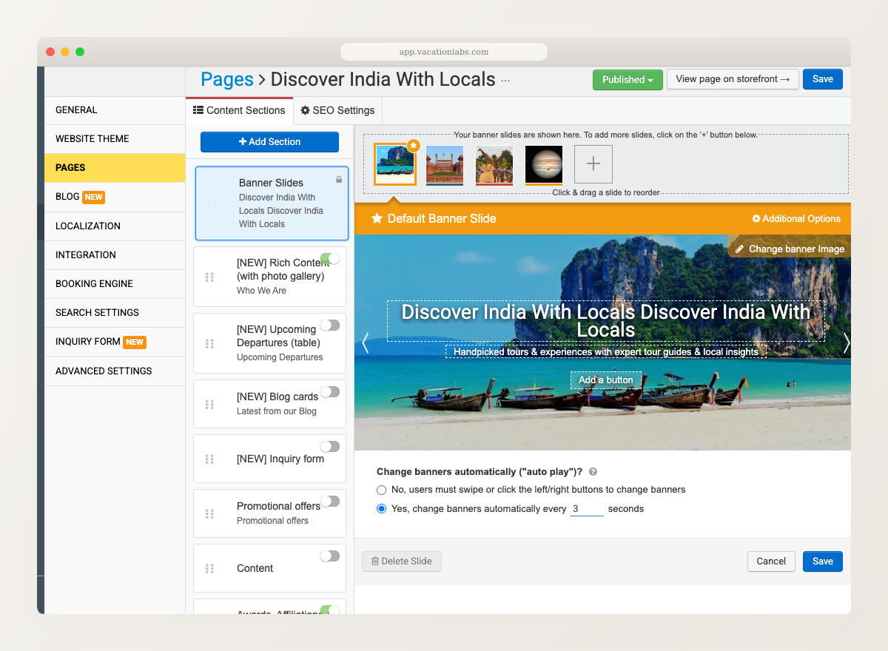Open Additional Options for the banner slide

pyautogui.click(x=796, y=218)
